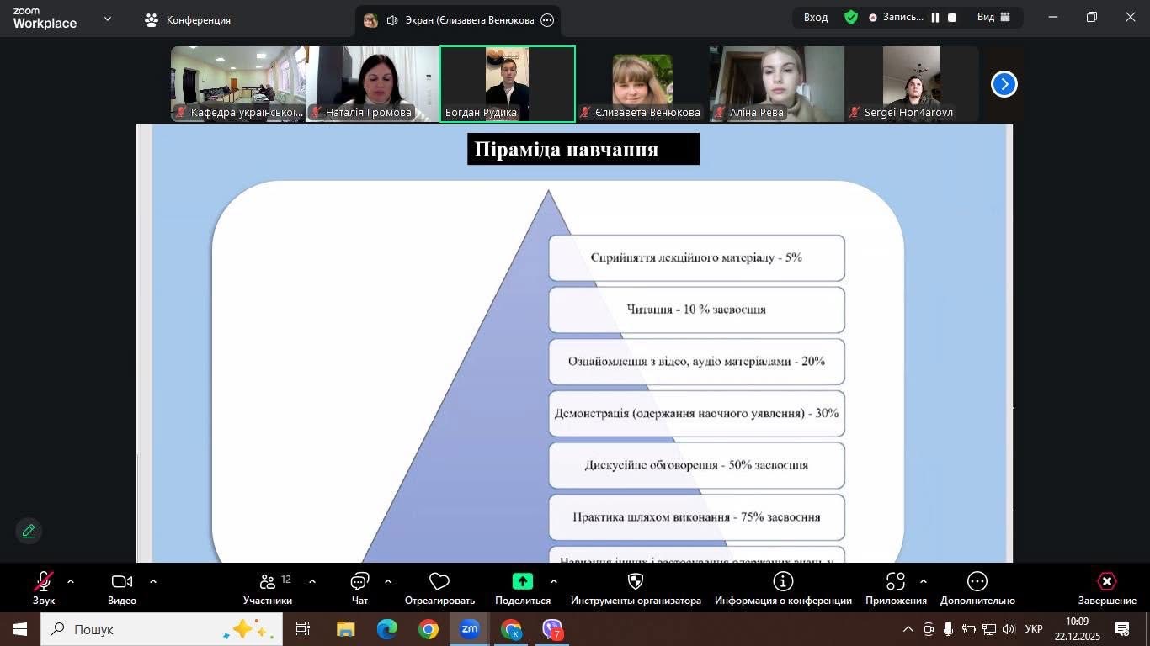1150x646 pixels.
Task: Pause the meeting recording
Action: [935, 18]
